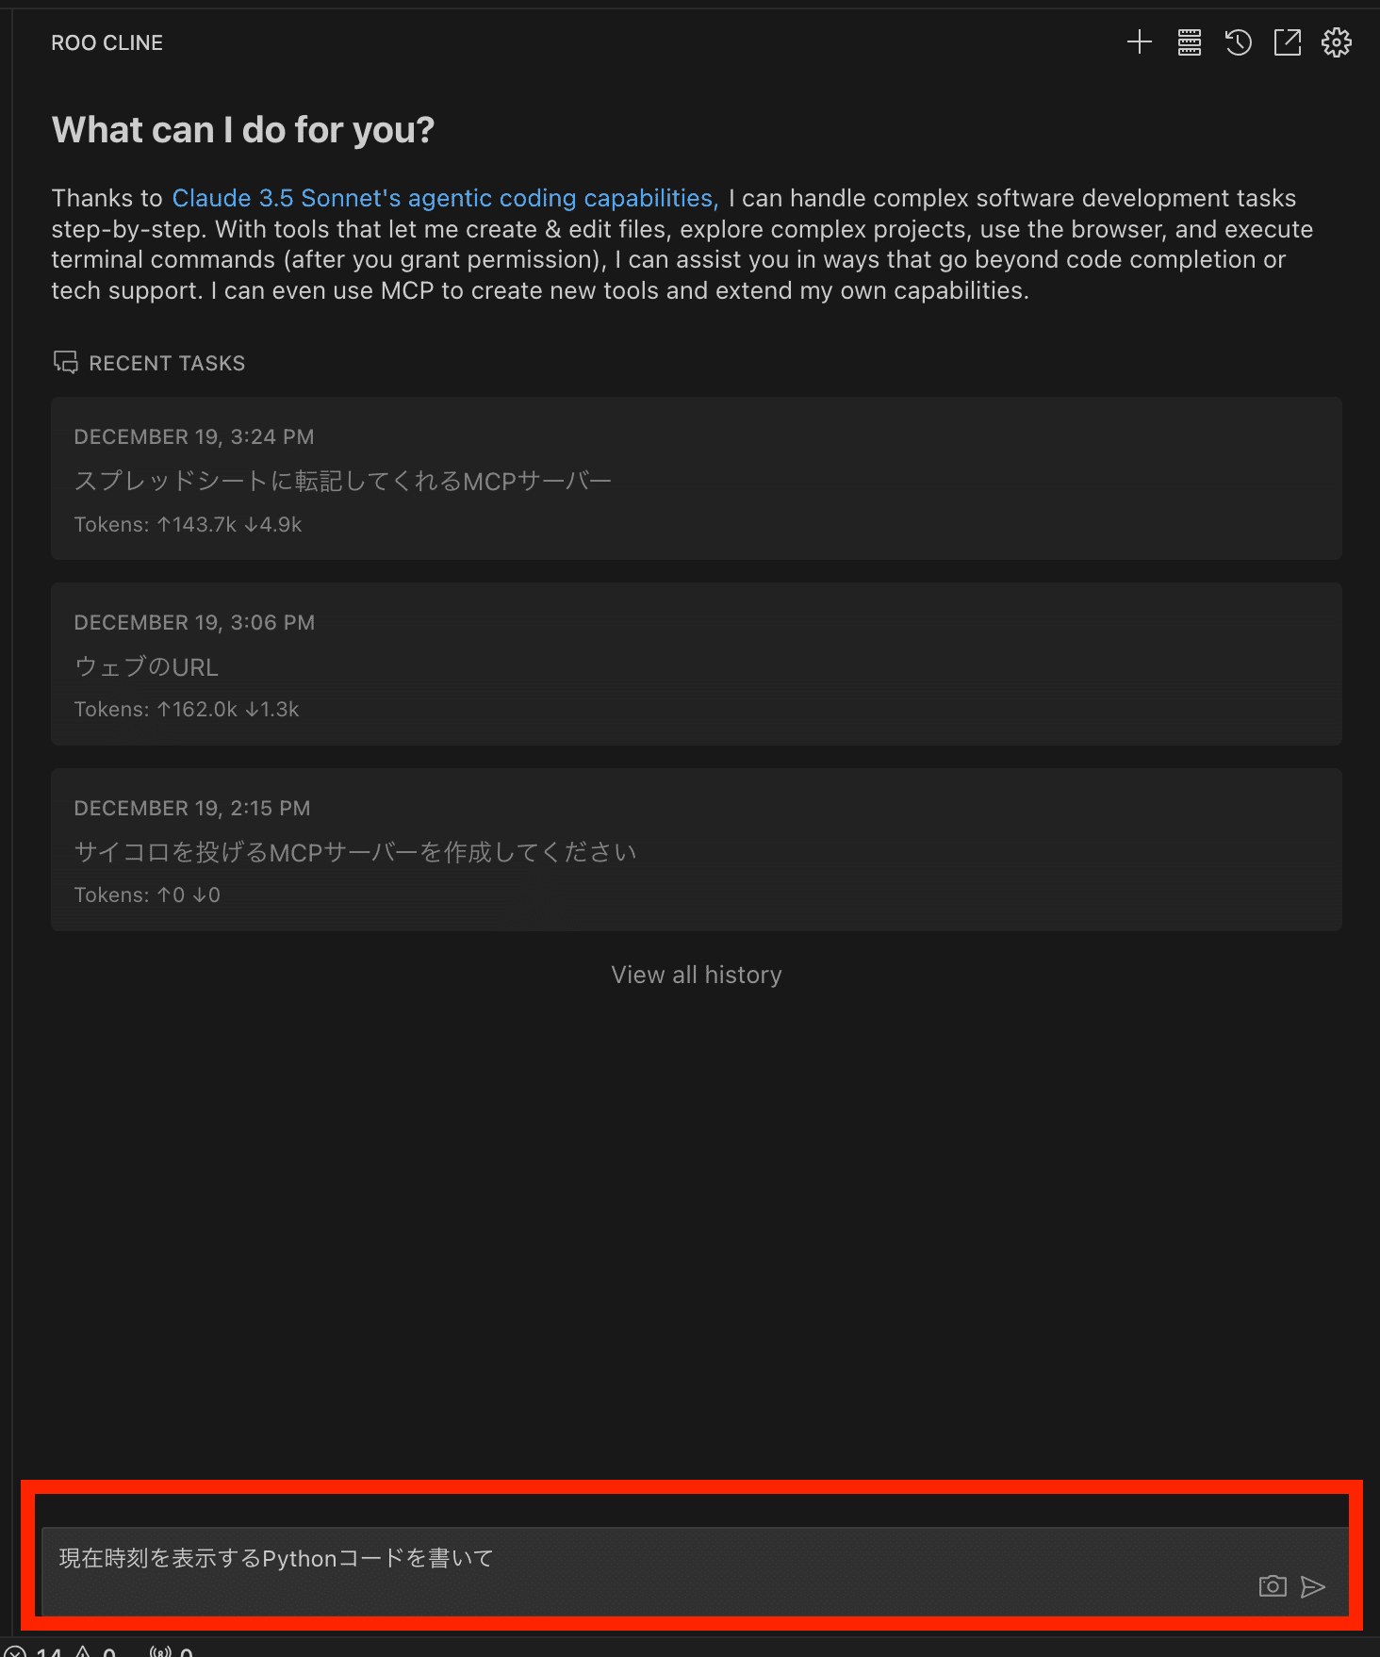
Task: Open settings gear icon
Action: 1337,42
